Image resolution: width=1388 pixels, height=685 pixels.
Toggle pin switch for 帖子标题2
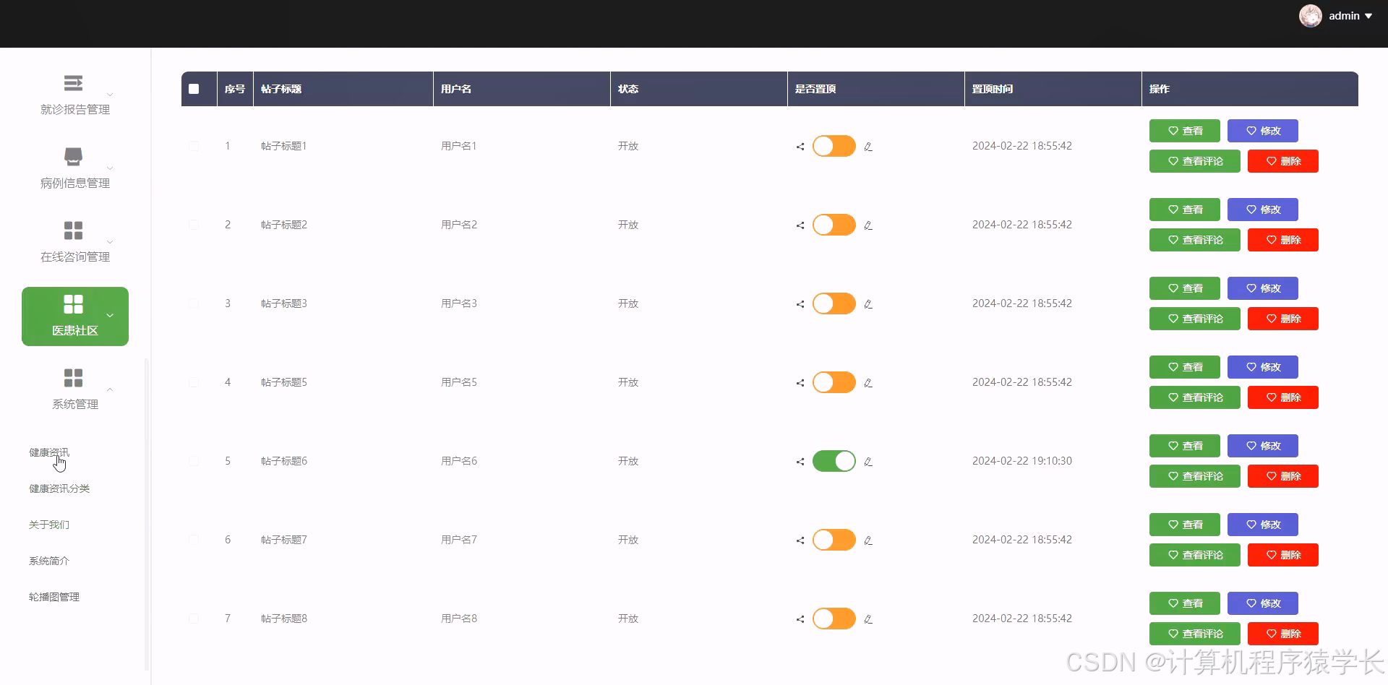tap(834, 225)
